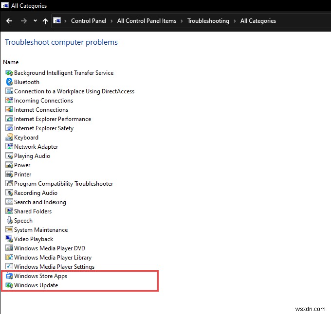Screen dimensions: 331x314
Task: Sort by the Name column header
Action: click(11, 62)
